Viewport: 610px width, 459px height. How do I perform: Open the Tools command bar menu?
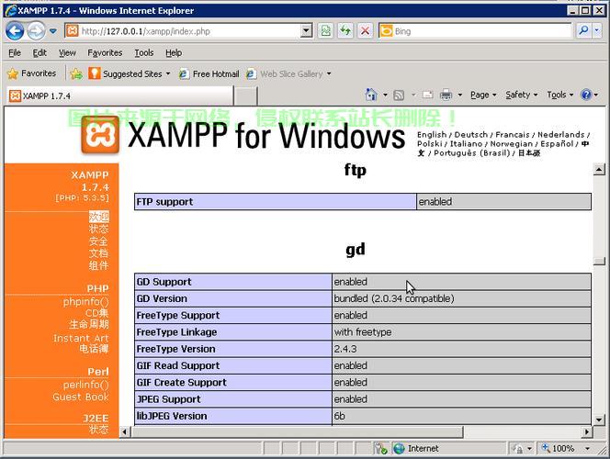[559, 95]
